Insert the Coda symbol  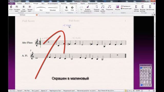pyautogui.click(x=72, y=8)
